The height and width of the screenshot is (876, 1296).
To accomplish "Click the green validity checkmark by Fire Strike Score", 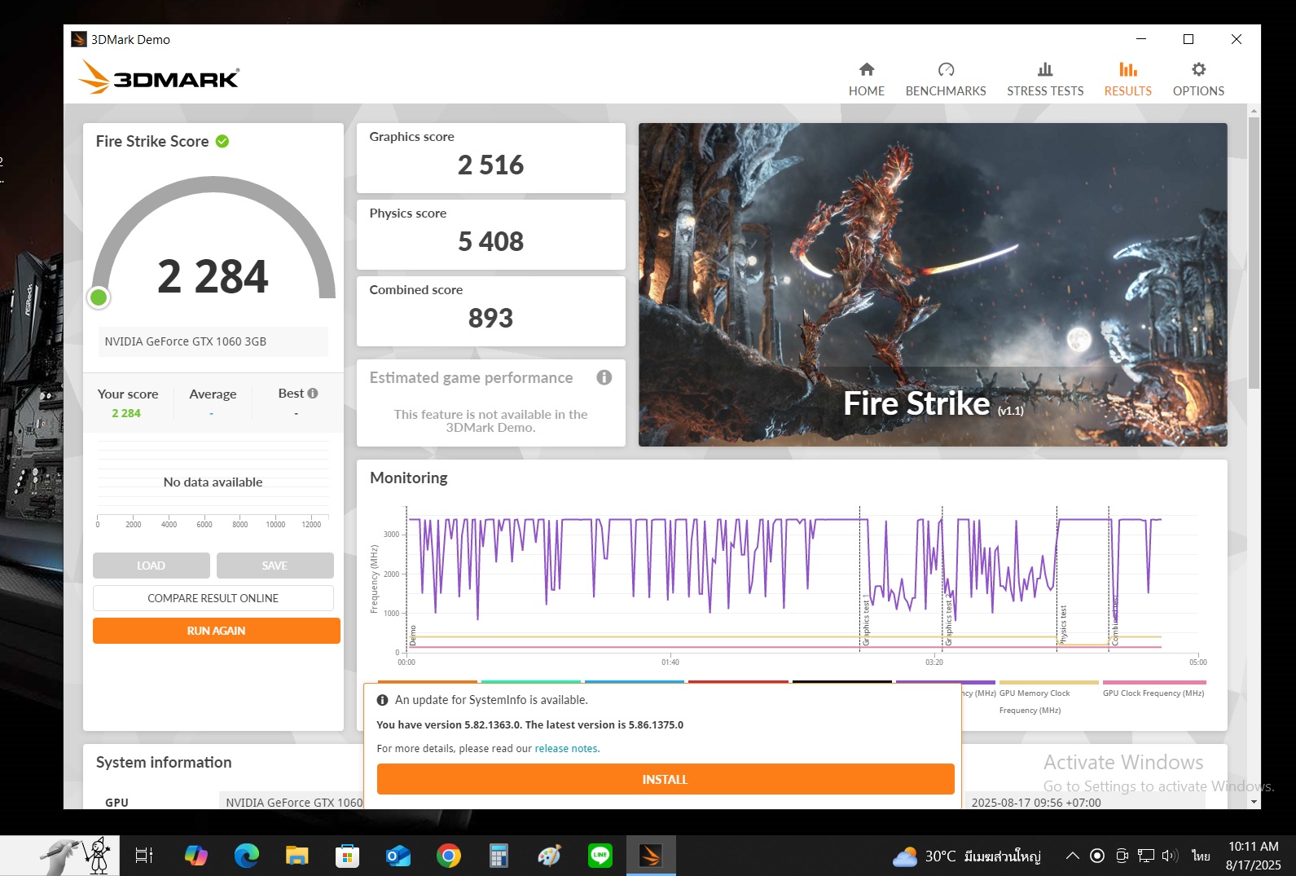I will tap(222, 142).
